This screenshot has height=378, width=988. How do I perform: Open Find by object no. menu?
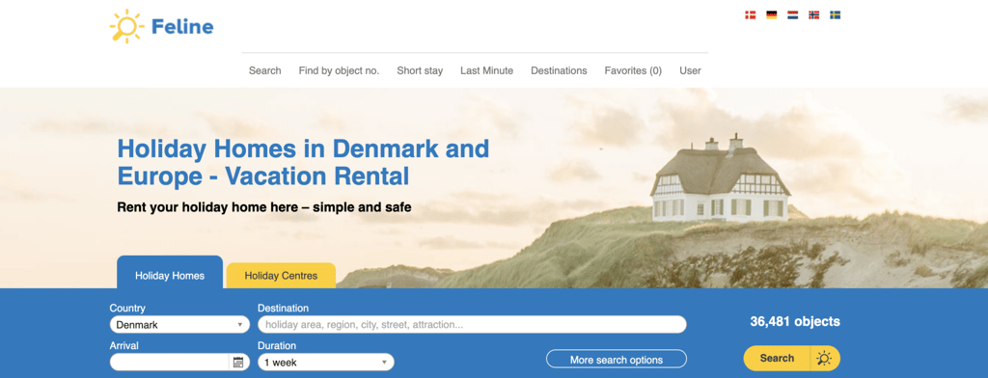pyautogui.click(x=339, y=70)
